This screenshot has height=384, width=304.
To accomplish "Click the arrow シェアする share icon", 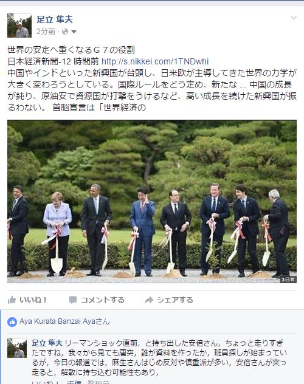I will coord(149,300).
